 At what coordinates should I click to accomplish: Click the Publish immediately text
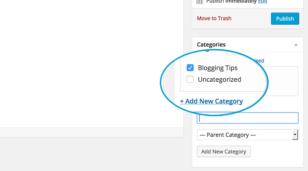(x=231, y=2)
